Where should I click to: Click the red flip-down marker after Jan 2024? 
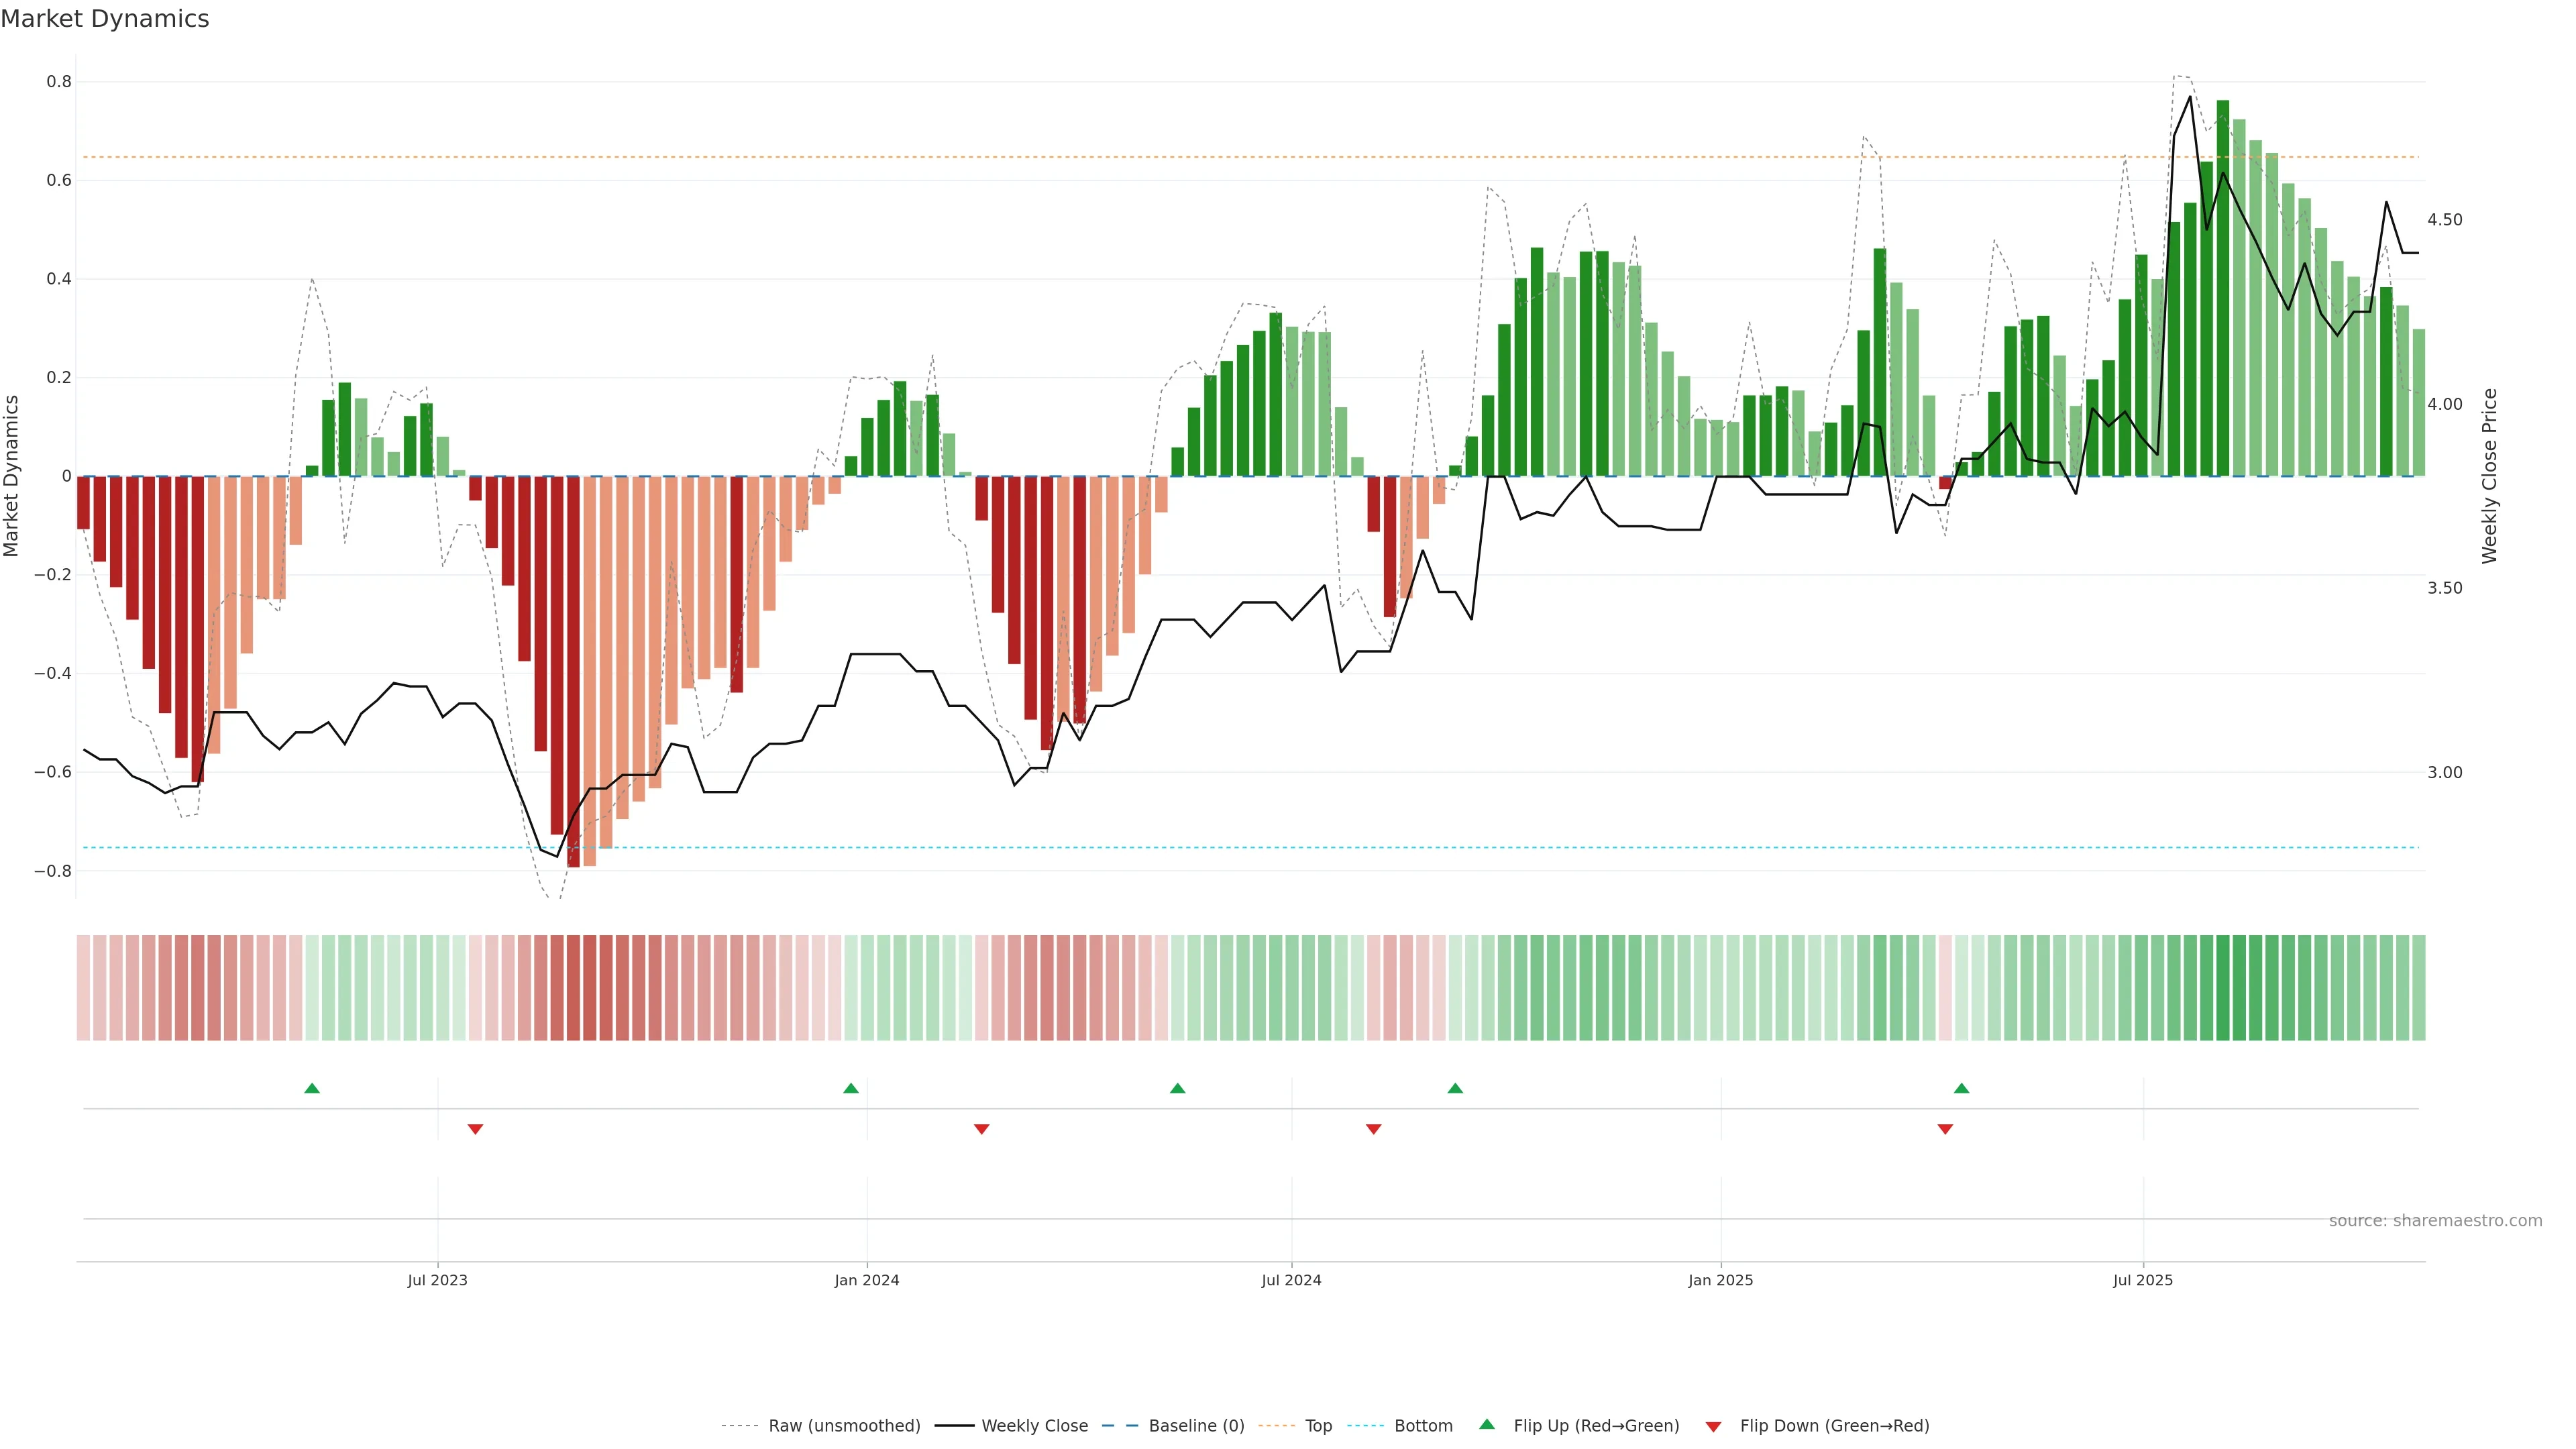point(982,1129)
